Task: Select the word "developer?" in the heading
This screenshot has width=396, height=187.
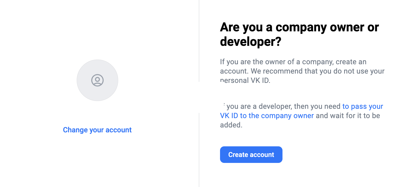Action: pos(250,41)
